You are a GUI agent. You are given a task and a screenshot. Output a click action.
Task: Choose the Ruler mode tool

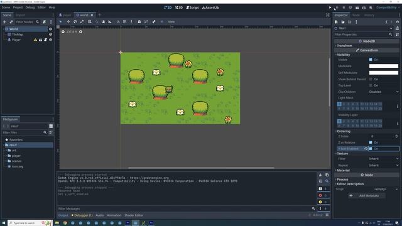(110, 22)
